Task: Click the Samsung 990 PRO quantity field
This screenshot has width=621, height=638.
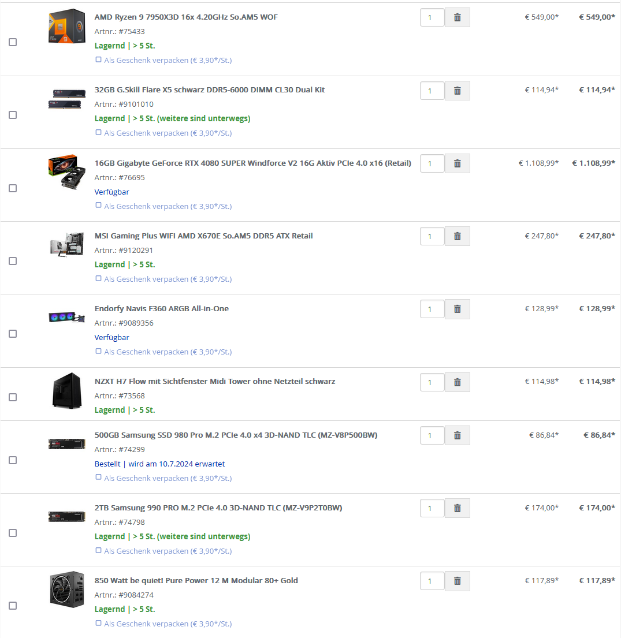Action: 432,508
